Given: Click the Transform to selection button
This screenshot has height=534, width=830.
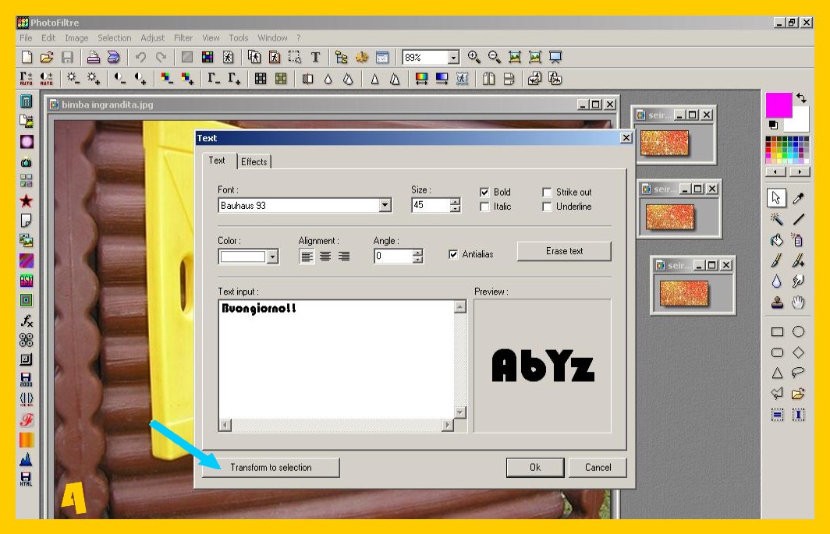Looking at the screenshot, I should point(271,467).
